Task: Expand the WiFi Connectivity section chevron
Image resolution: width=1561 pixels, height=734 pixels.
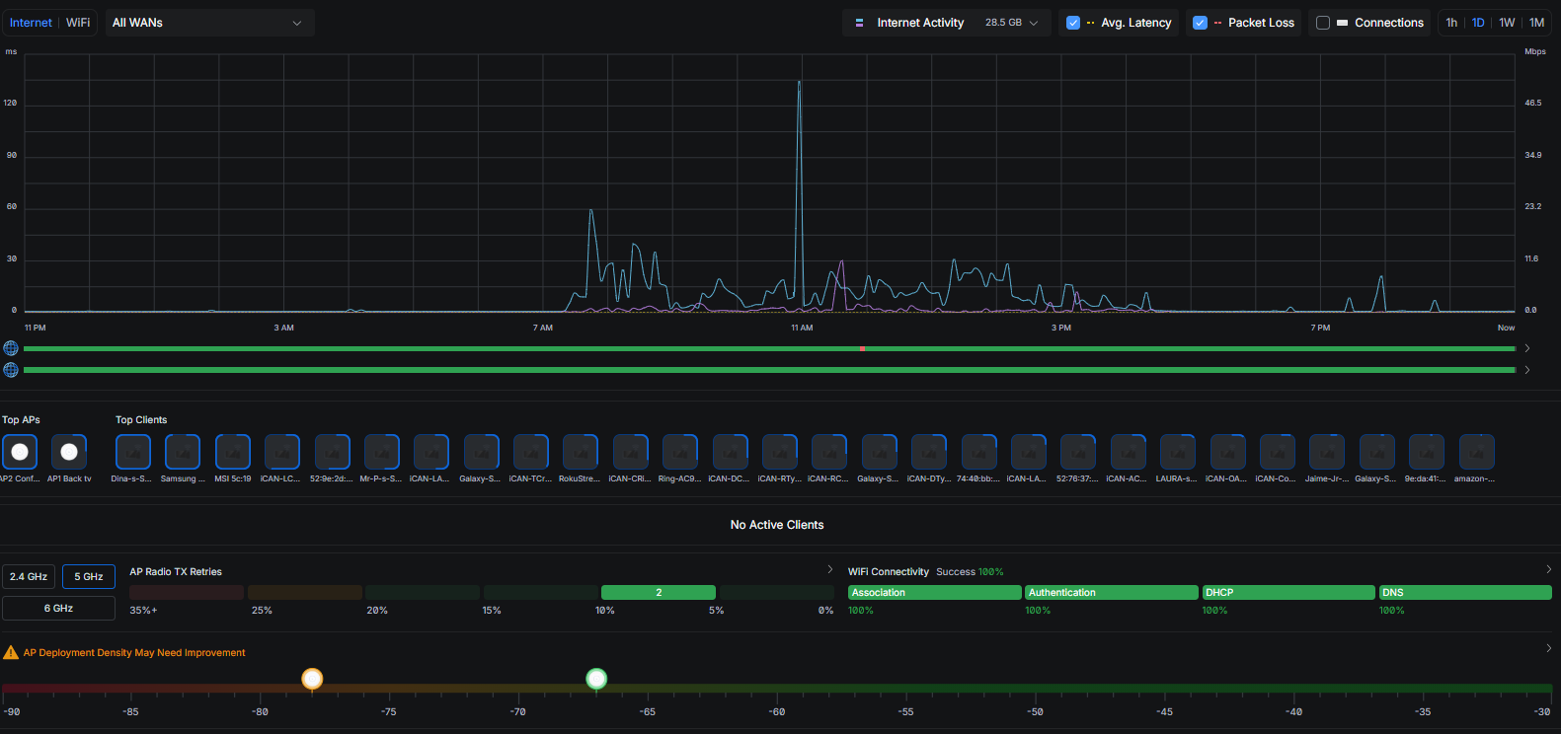Action: 1548,570
